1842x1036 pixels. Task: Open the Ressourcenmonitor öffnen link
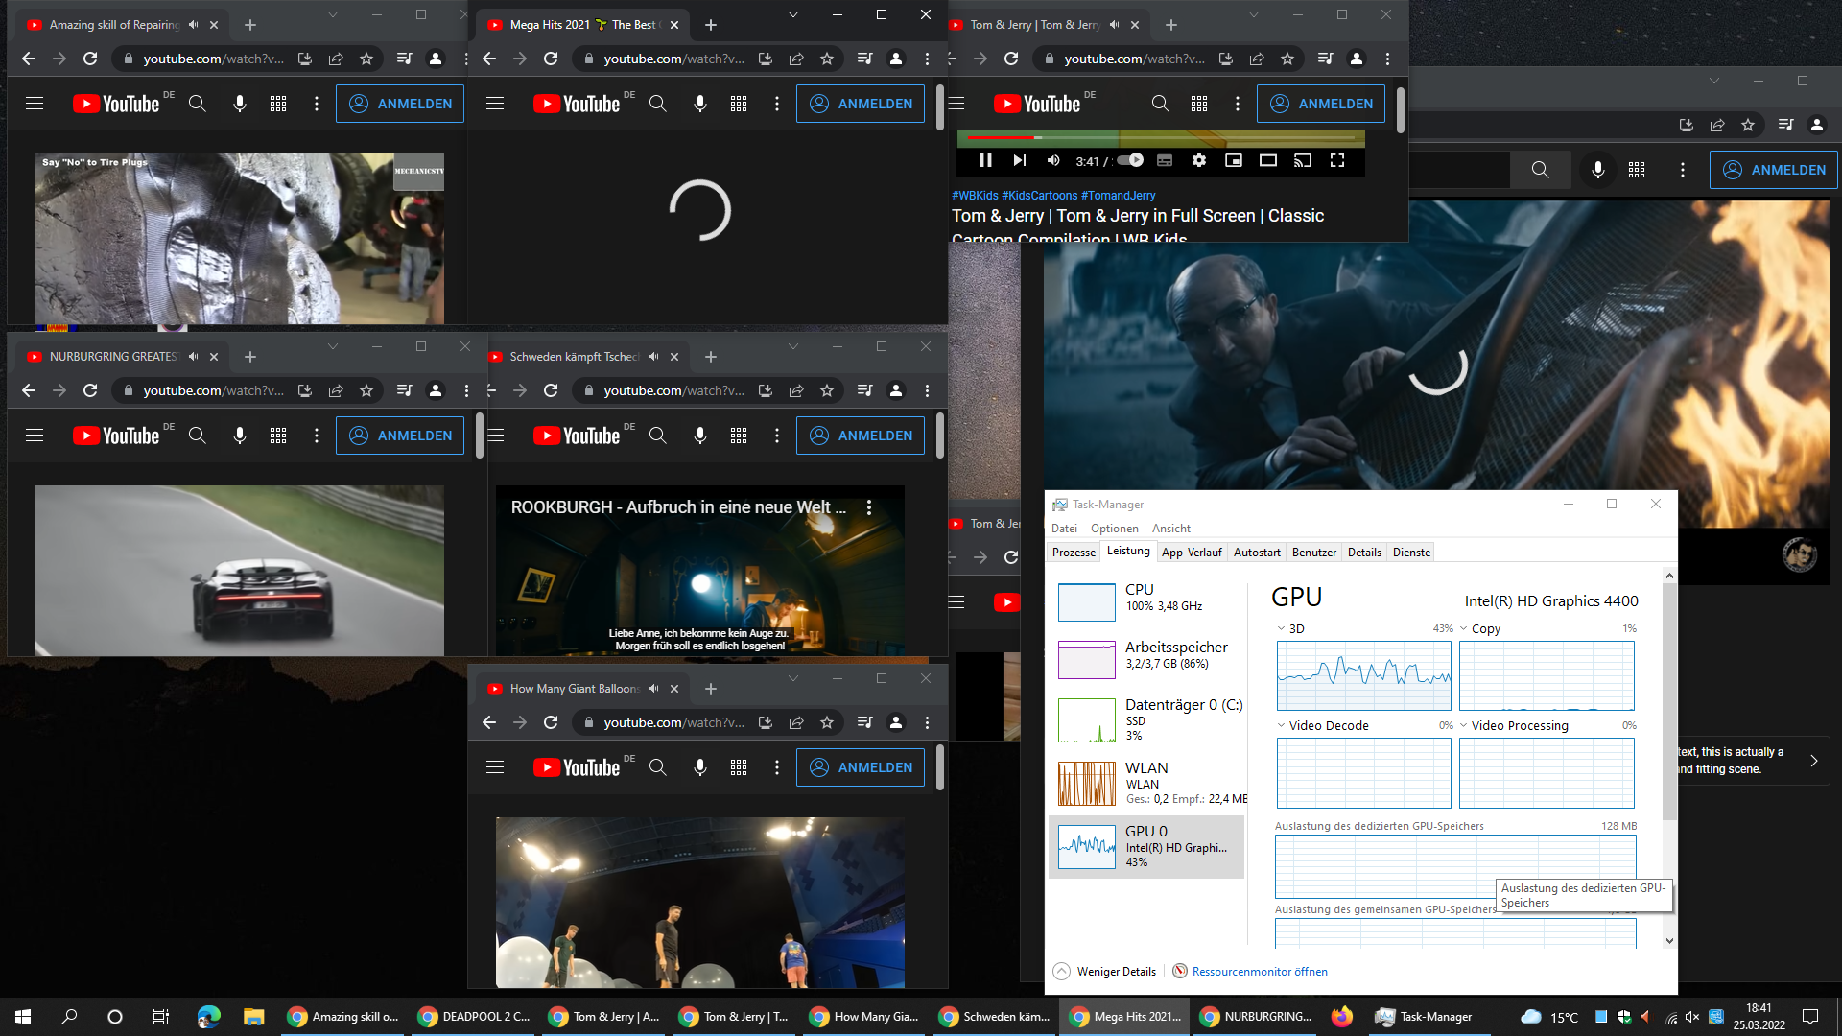click(x=1259, y=971)
